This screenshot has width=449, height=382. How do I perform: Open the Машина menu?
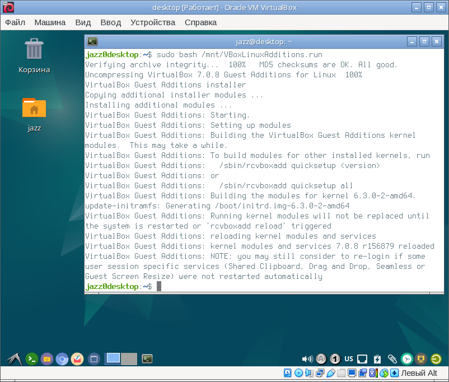(x=50, y=22)
